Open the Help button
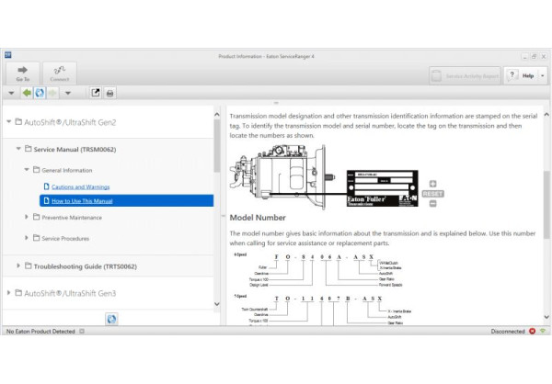This screenshot has height=384, width=552. point(524,75)
